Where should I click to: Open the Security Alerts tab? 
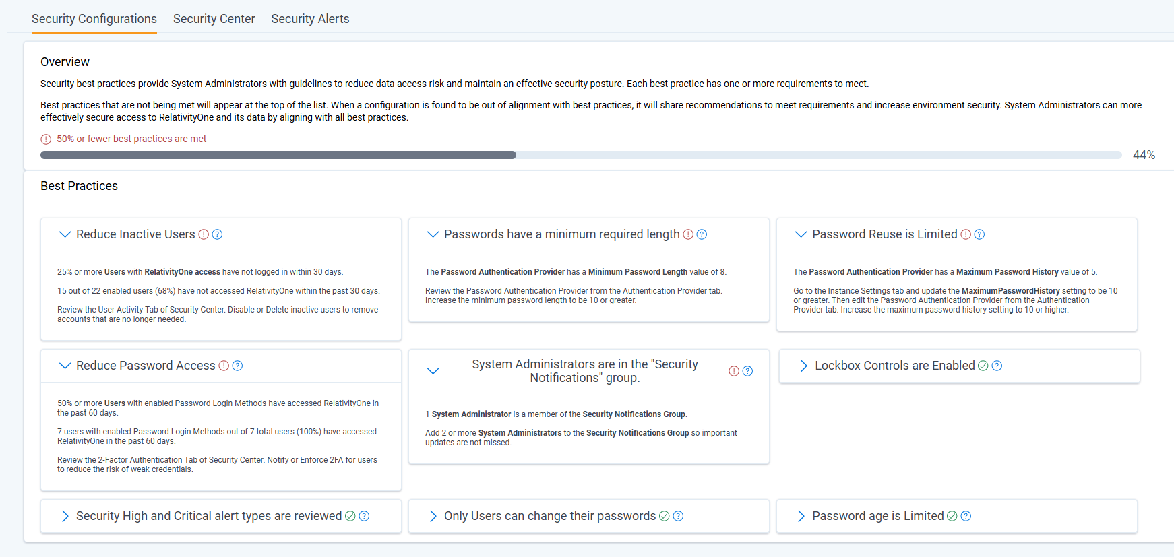310,19
